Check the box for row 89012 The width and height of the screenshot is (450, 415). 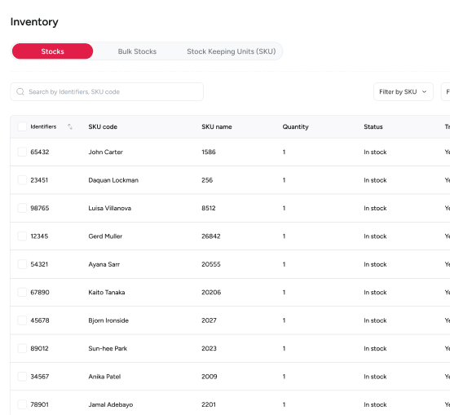click(22, 348)
